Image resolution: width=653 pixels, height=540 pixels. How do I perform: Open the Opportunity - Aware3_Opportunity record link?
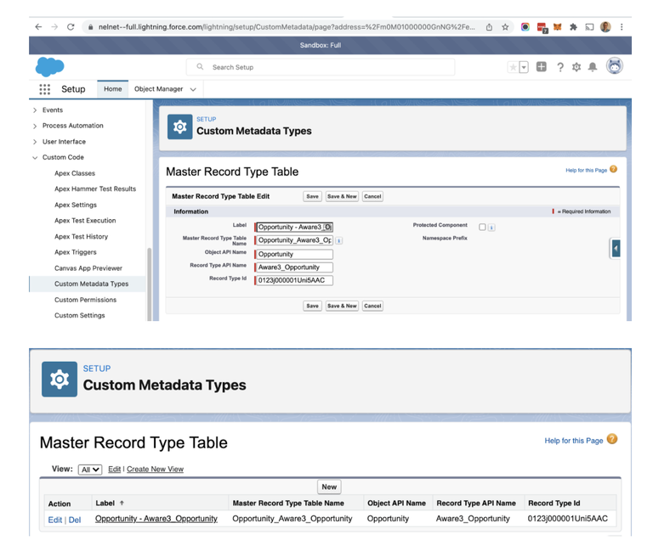156,519
